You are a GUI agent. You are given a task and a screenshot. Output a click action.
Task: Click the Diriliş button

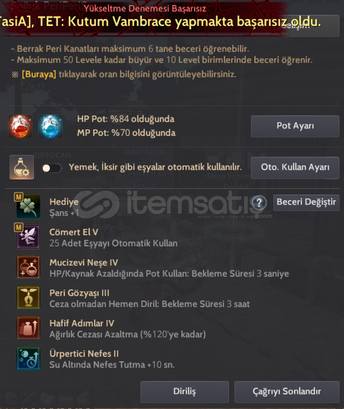tap(185, 392)
